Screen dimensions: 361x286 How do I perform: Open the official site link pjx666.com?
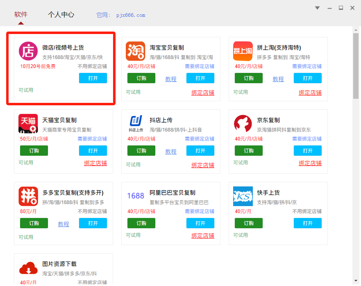click(x=131, y=15)
